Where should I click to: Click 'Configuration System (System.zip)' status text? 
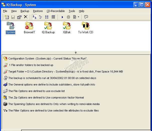[x=47, y=59]
